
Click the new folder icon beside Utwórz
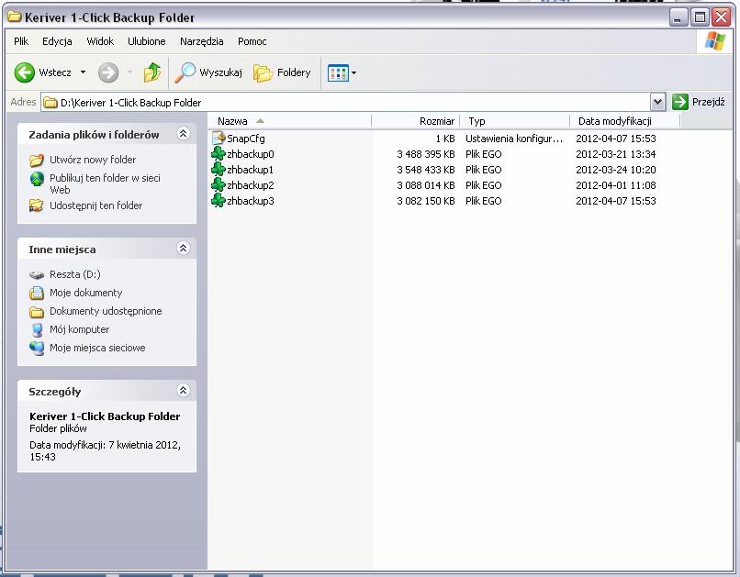pos(37,161)
